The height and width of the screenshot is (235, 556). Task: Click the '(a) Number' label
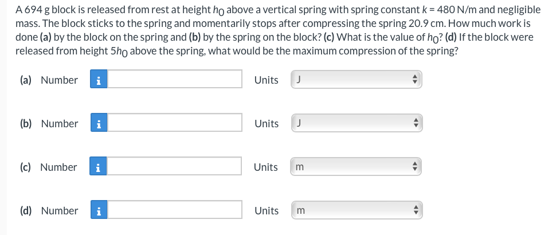tap(49, 80)
